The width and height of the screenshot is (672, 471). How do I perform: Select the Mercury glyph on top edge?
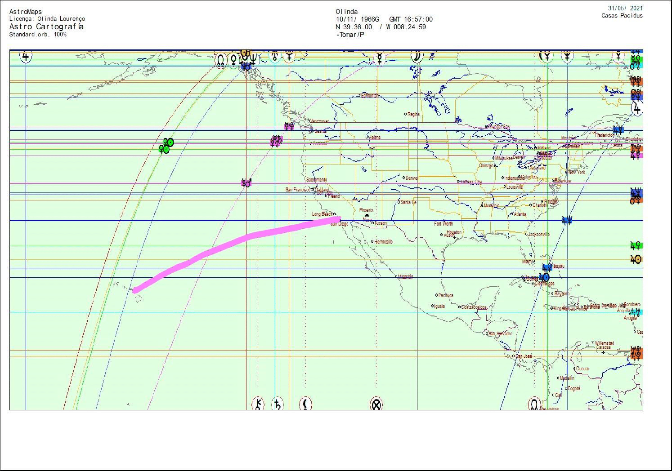[380, 58]
